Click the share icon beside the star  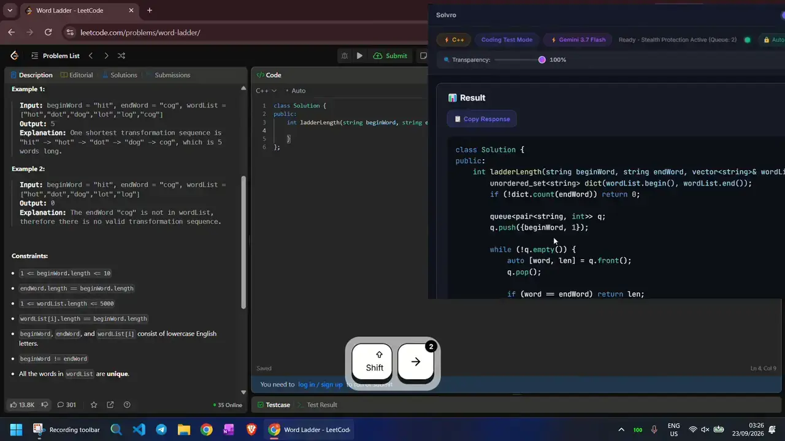coord(110,405)
